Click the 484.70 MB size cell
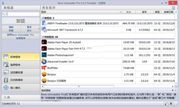The image size is (179, 107). point(129,23)
